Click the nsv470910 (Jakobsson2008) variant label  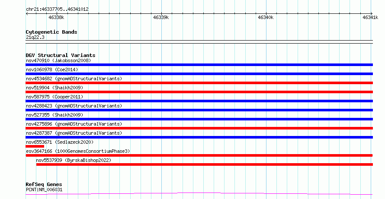(58, 60)
